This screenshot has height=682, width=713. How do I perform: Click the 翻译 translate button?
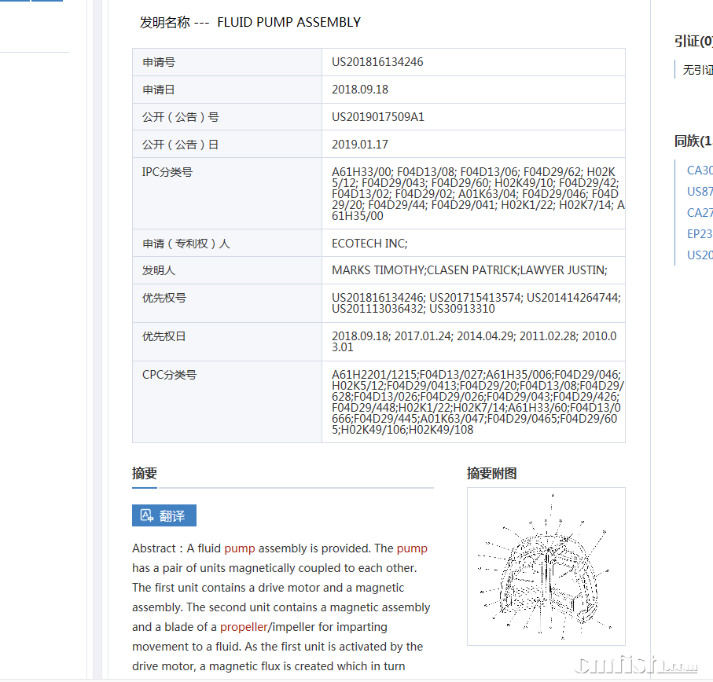coord(164,515)
